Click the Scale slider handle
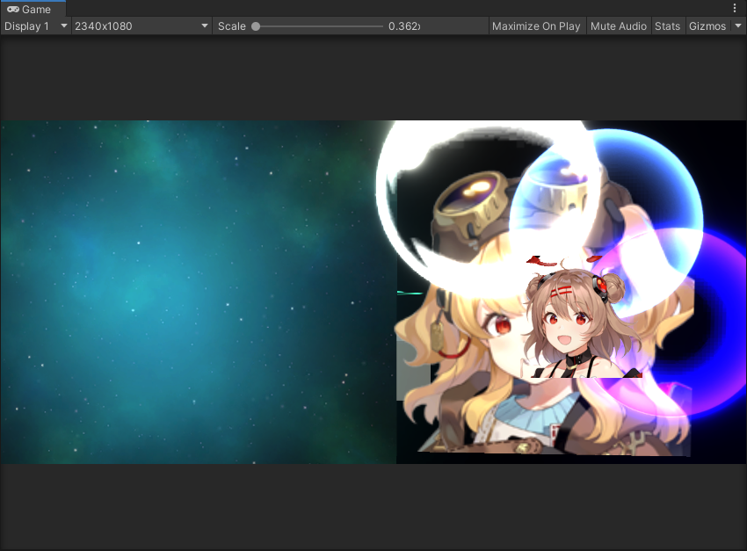 (256, 26)
